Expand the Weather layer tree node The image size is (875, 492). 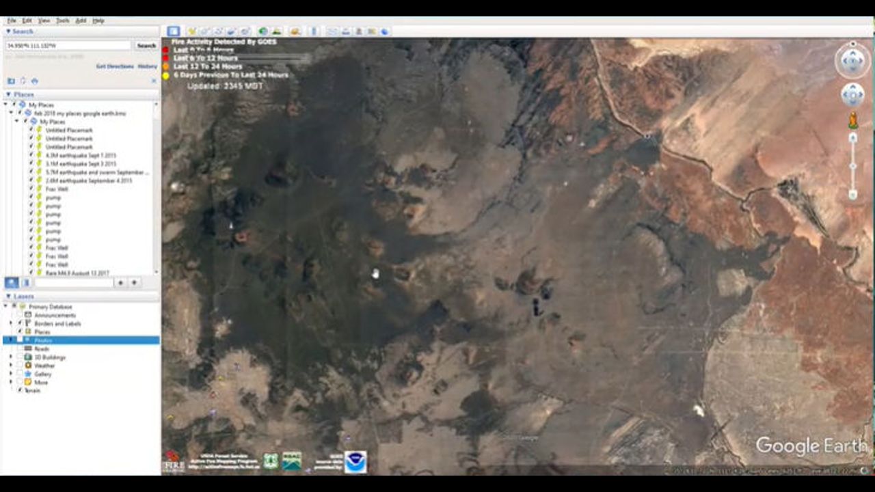(x=11, y=366)
